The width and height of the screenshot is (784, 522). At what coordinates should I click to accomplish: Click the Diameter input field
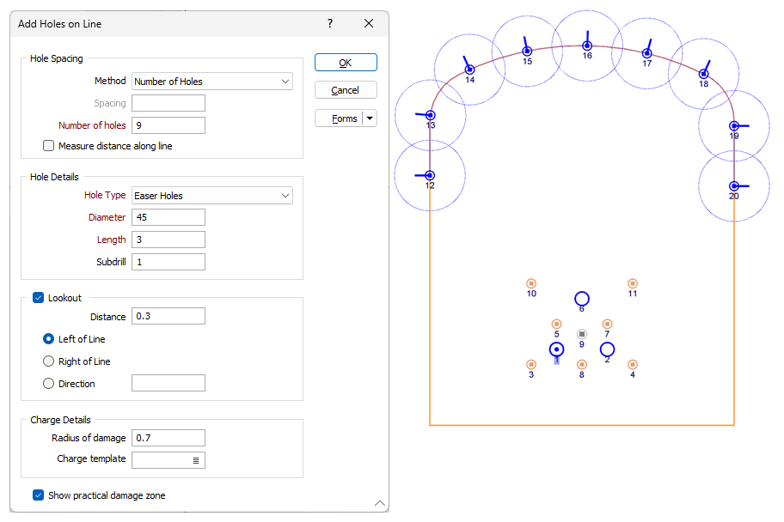[168, 217]
